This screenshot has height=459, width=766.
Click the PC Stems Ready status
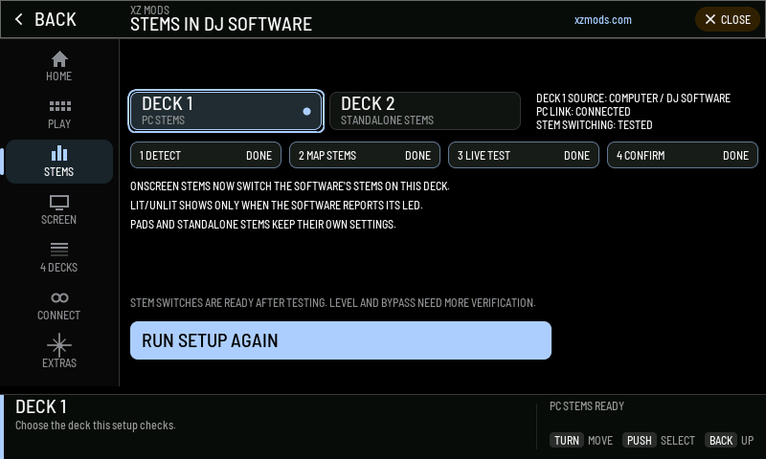pyautogui.click(x=587, y=406)
